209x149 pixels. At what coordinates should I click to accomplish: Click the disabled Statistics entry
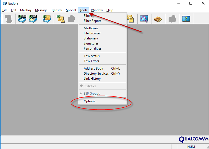click(102, 86)
